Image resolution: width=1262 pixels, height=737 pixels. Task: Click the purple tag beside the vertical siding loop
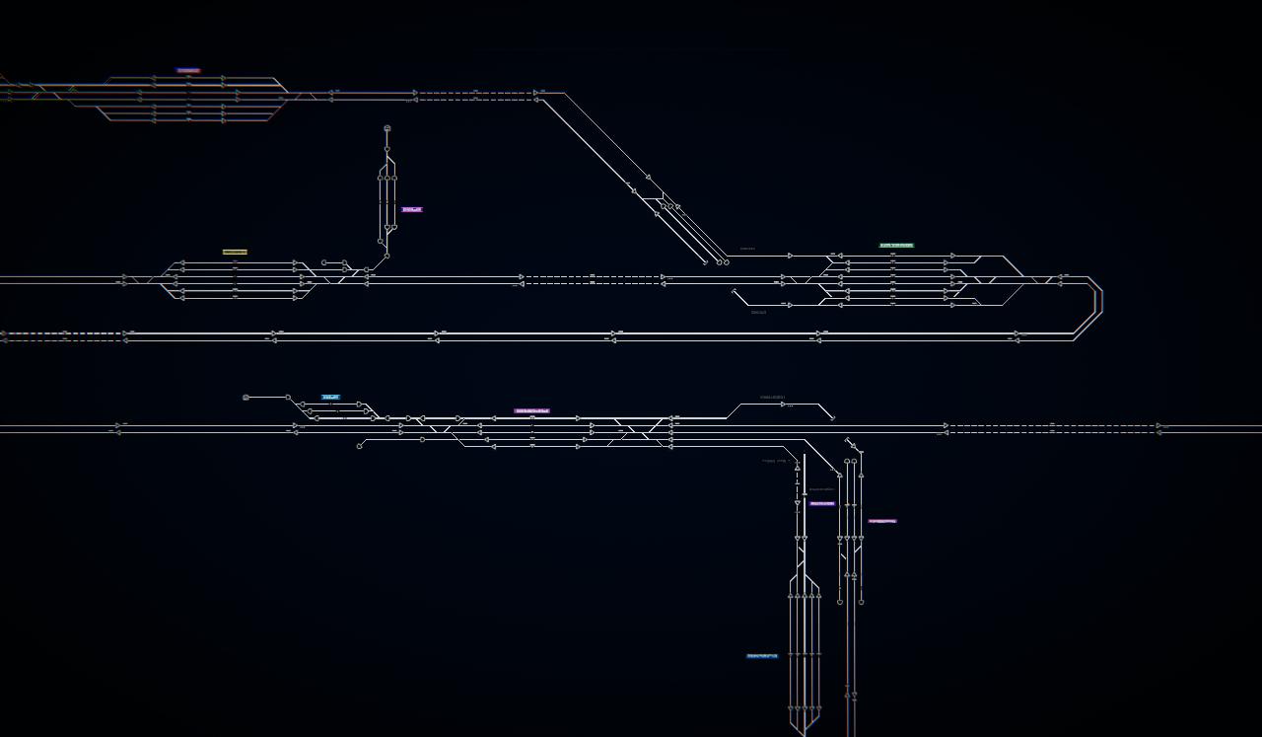tap(412, 209)
